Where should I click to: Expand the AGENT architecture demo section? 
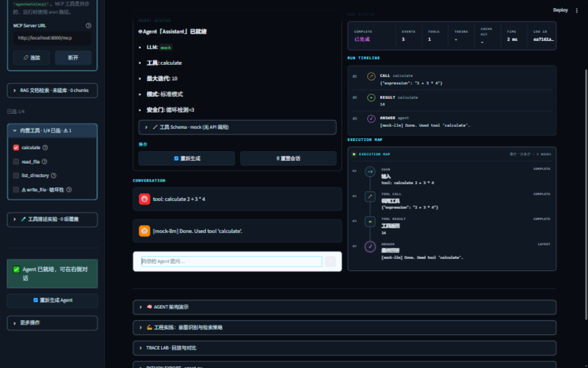click(344, 307)
